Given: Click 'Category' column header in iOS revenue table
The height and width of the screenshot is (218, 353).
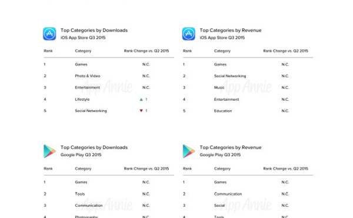Looking at the screenshot, I should tap(222, 51).
